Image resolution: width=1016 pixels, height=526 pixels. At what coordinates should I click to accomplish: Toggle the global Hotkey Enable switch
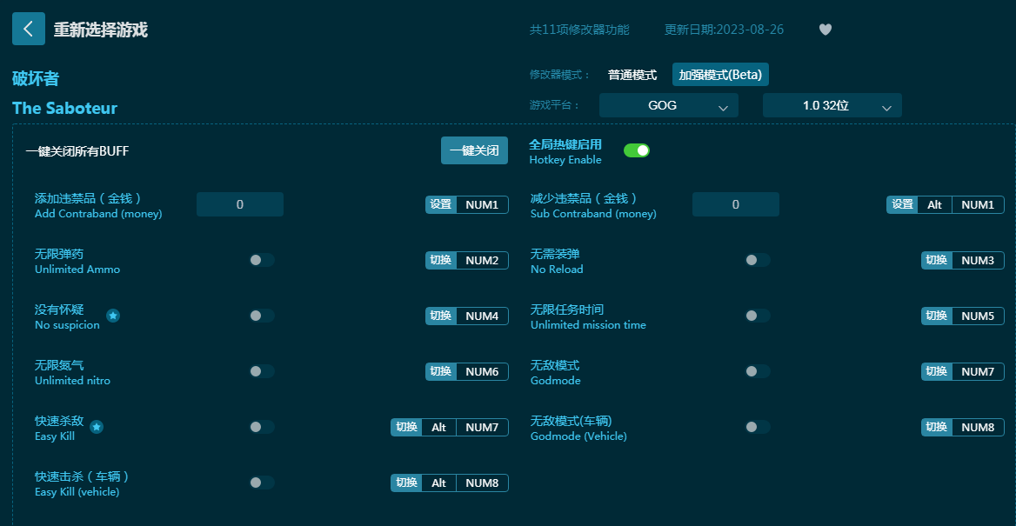pos(636,150)
